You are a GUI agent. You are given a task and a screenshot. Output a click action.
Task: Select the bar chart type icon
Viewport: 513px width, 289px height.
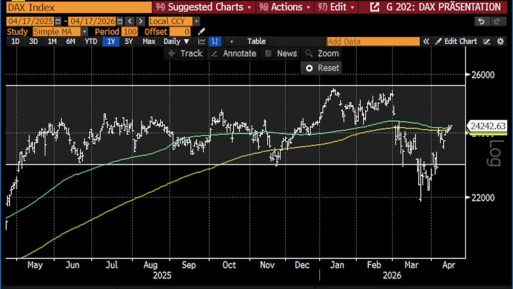(215, 41)
